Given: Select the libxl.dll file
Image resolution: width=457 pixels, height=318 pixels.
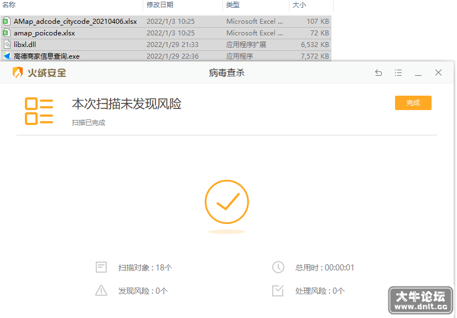Looking at the screenshot, I should pyautogui.click(x=166, y=45).
